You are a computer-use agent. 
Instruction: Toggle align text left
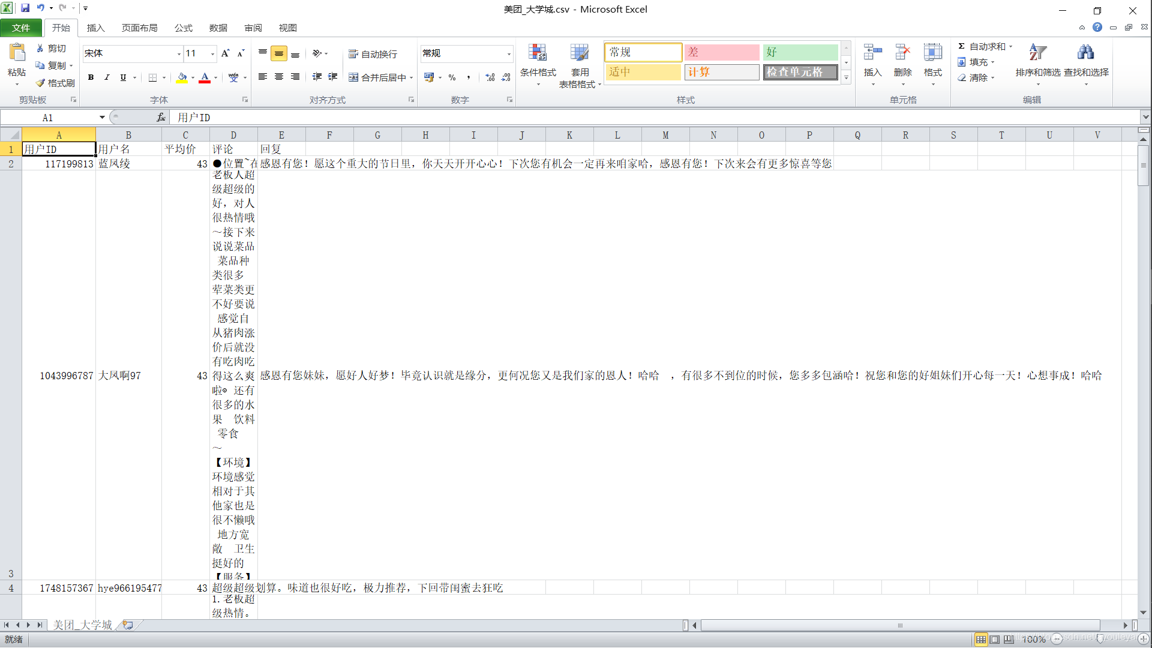click(263, 77)
